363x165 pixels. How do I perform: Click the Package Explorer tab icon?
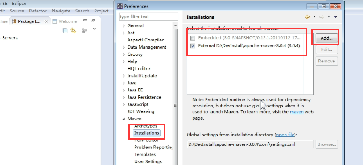14,21
